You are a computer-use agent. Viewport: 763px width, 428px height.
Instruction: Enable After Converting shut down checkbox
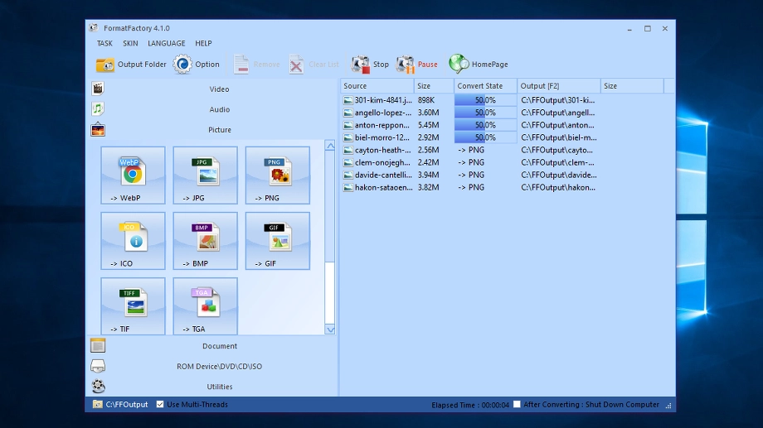coord(517,405)
